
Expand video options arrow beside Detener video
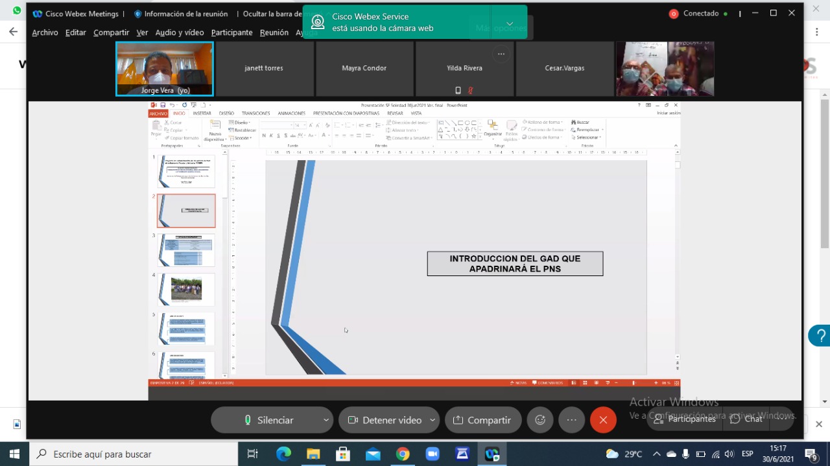coord(432,420)
